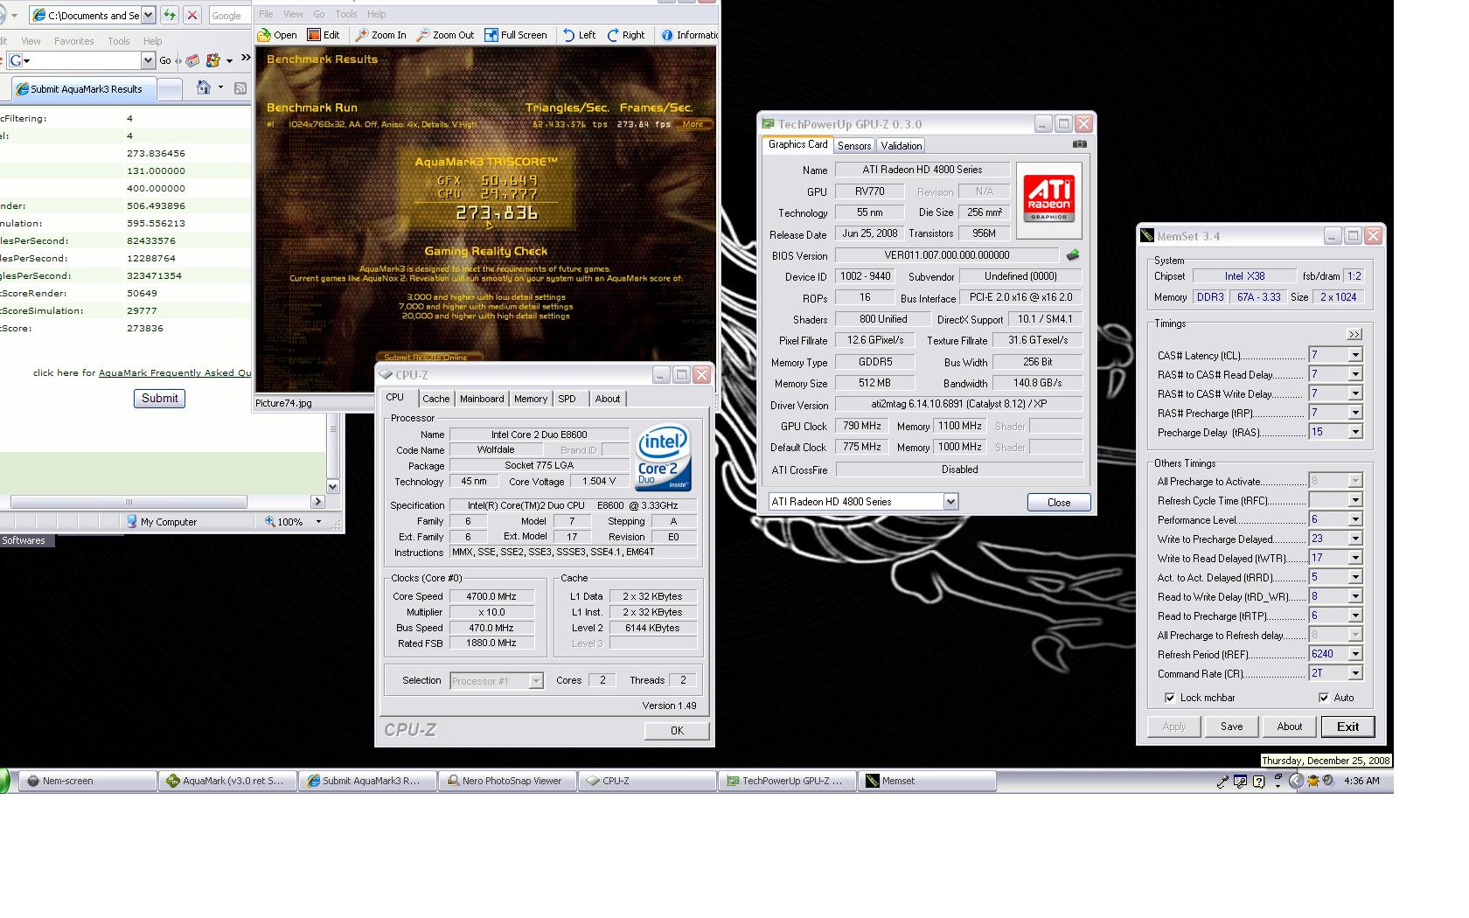Screen dimensions: 1469x918
Task: Click the browser Home icon
Action: tap(204, 87)
